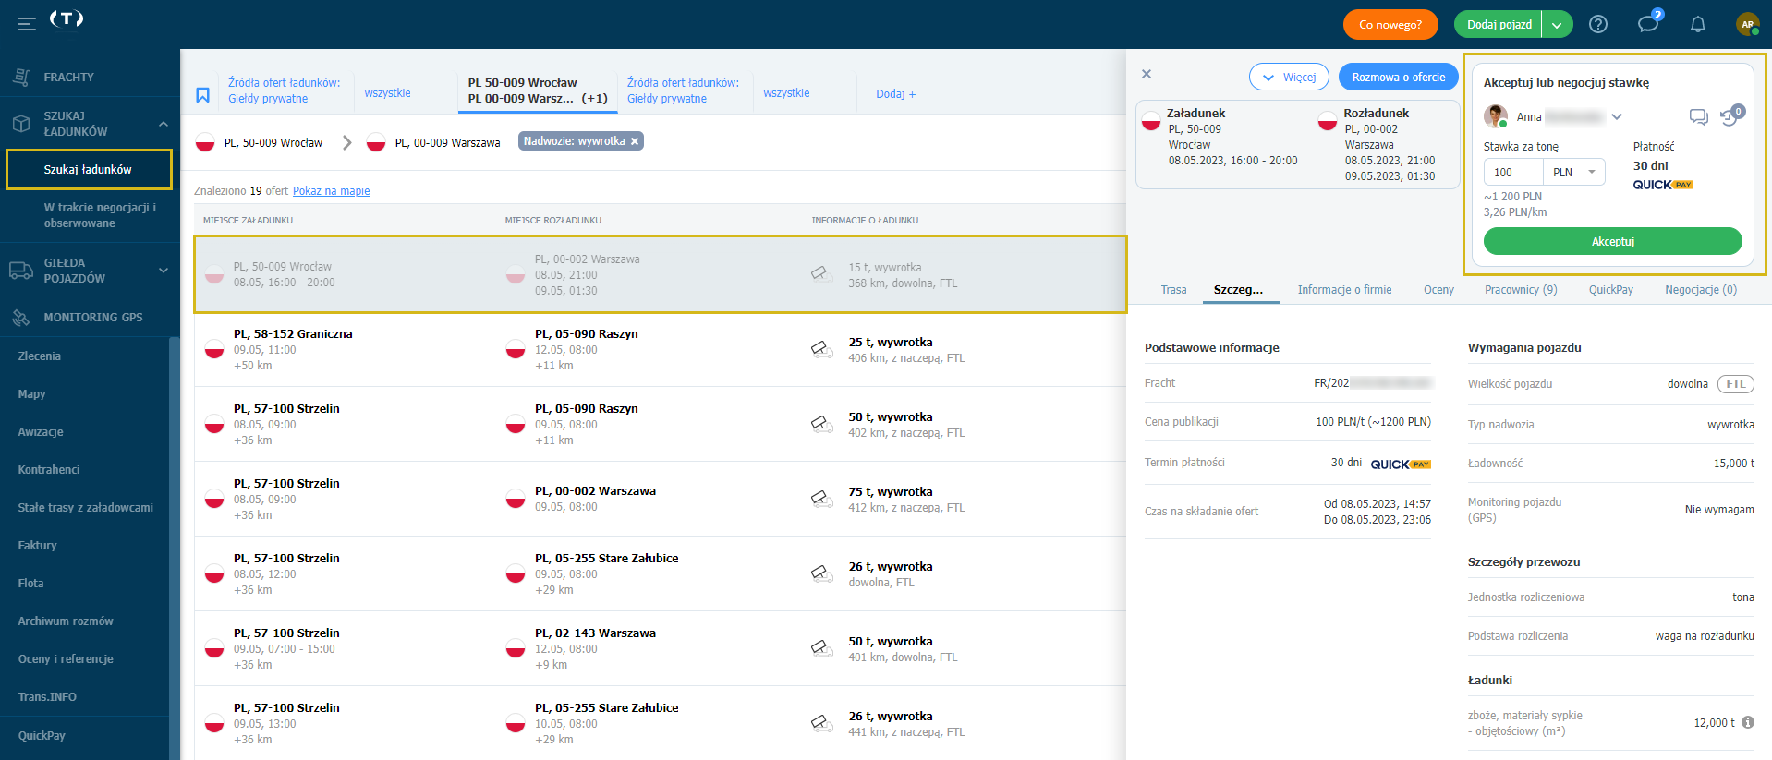Click the FTL badge in vehicle requirements
The image size is (1772, 760).
(1735, 384)
